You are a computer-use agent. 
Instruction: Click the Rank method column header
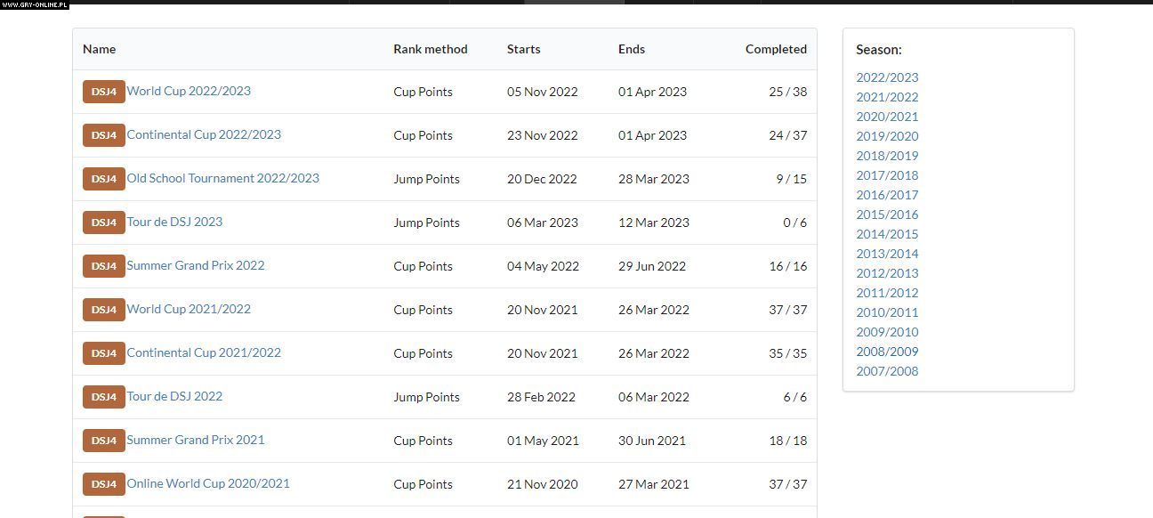click(x=431, y=49)
